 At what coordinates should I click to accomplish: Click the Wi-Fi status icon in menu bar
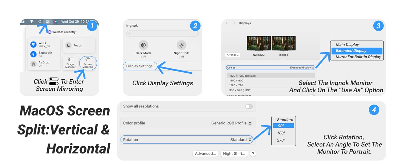pos(32,22)
